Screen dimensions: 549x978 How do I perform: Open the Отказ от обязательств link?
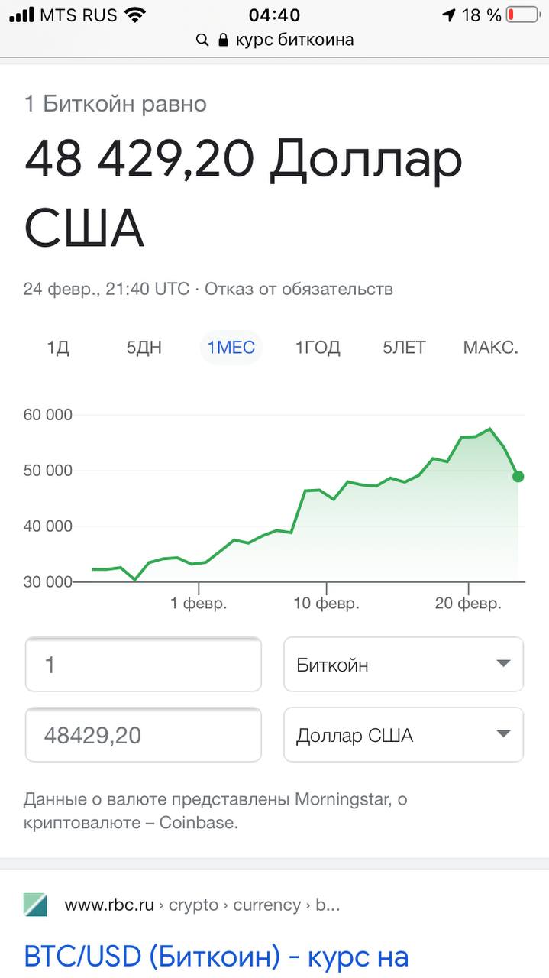(299, 289)
